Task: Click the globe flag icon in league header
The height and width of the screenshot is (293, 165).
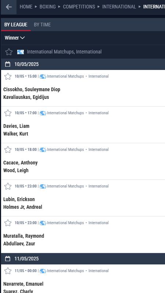Action: click(x=21, y=52)
